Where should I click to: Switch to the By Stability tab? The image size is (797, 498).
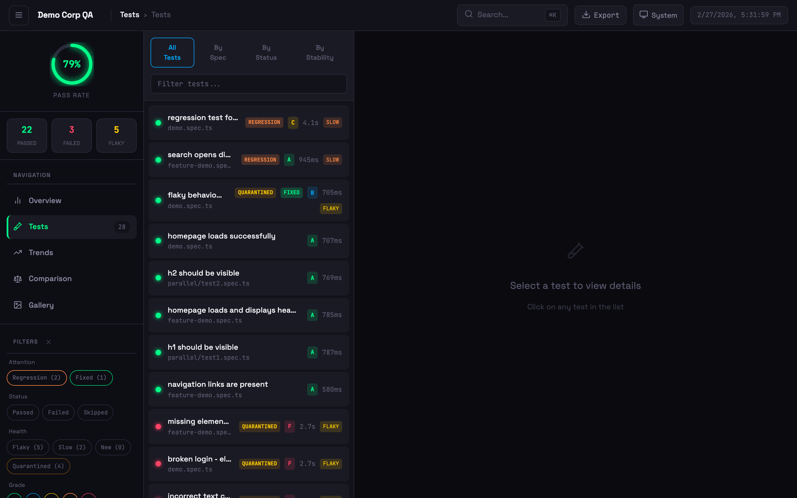319,53
